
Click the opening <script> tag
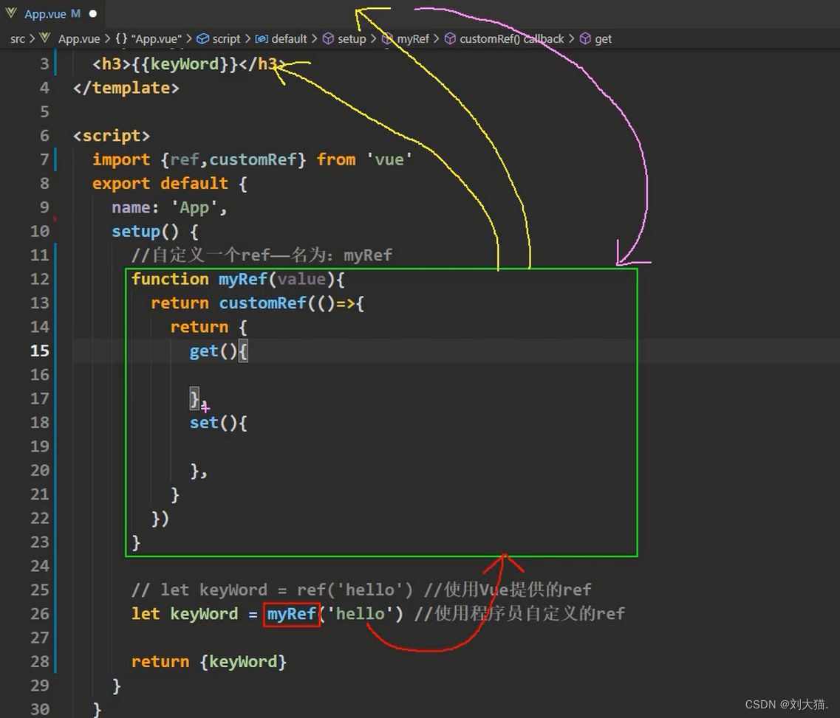pyautogui.click(x=112, y=136)
